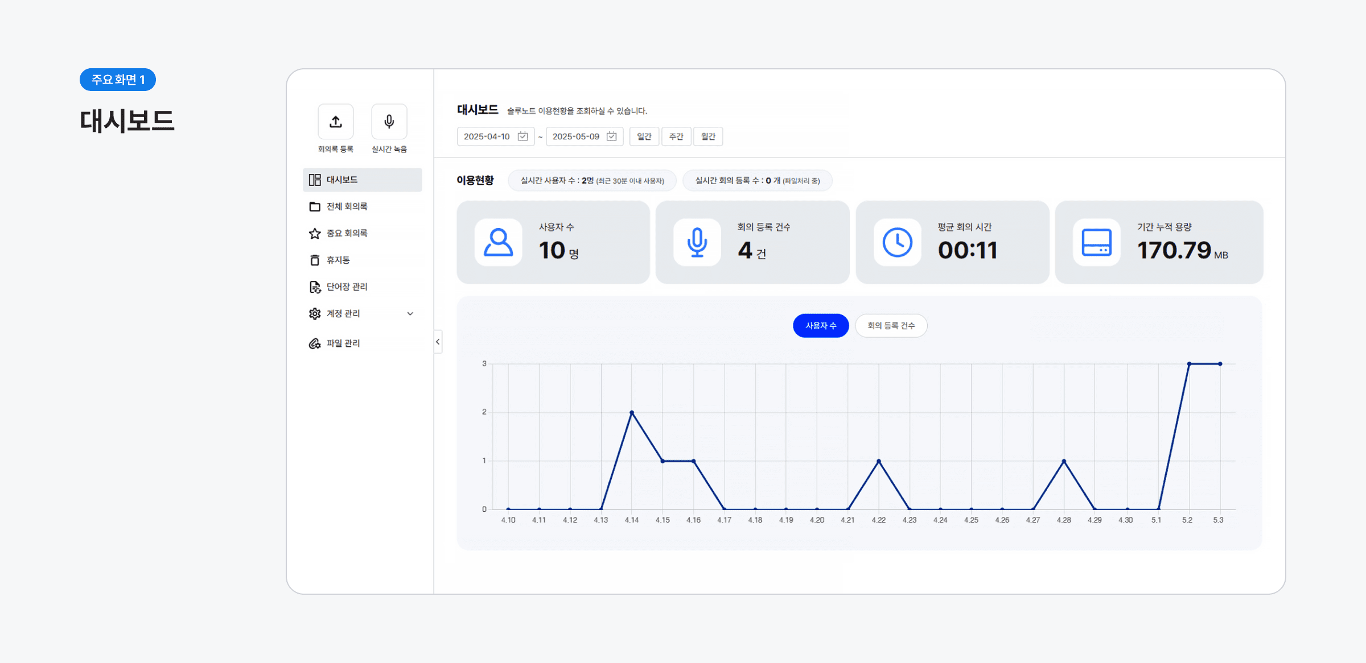Click the upload meeting record icon
Screen dimensions: 1366x663
335,122
